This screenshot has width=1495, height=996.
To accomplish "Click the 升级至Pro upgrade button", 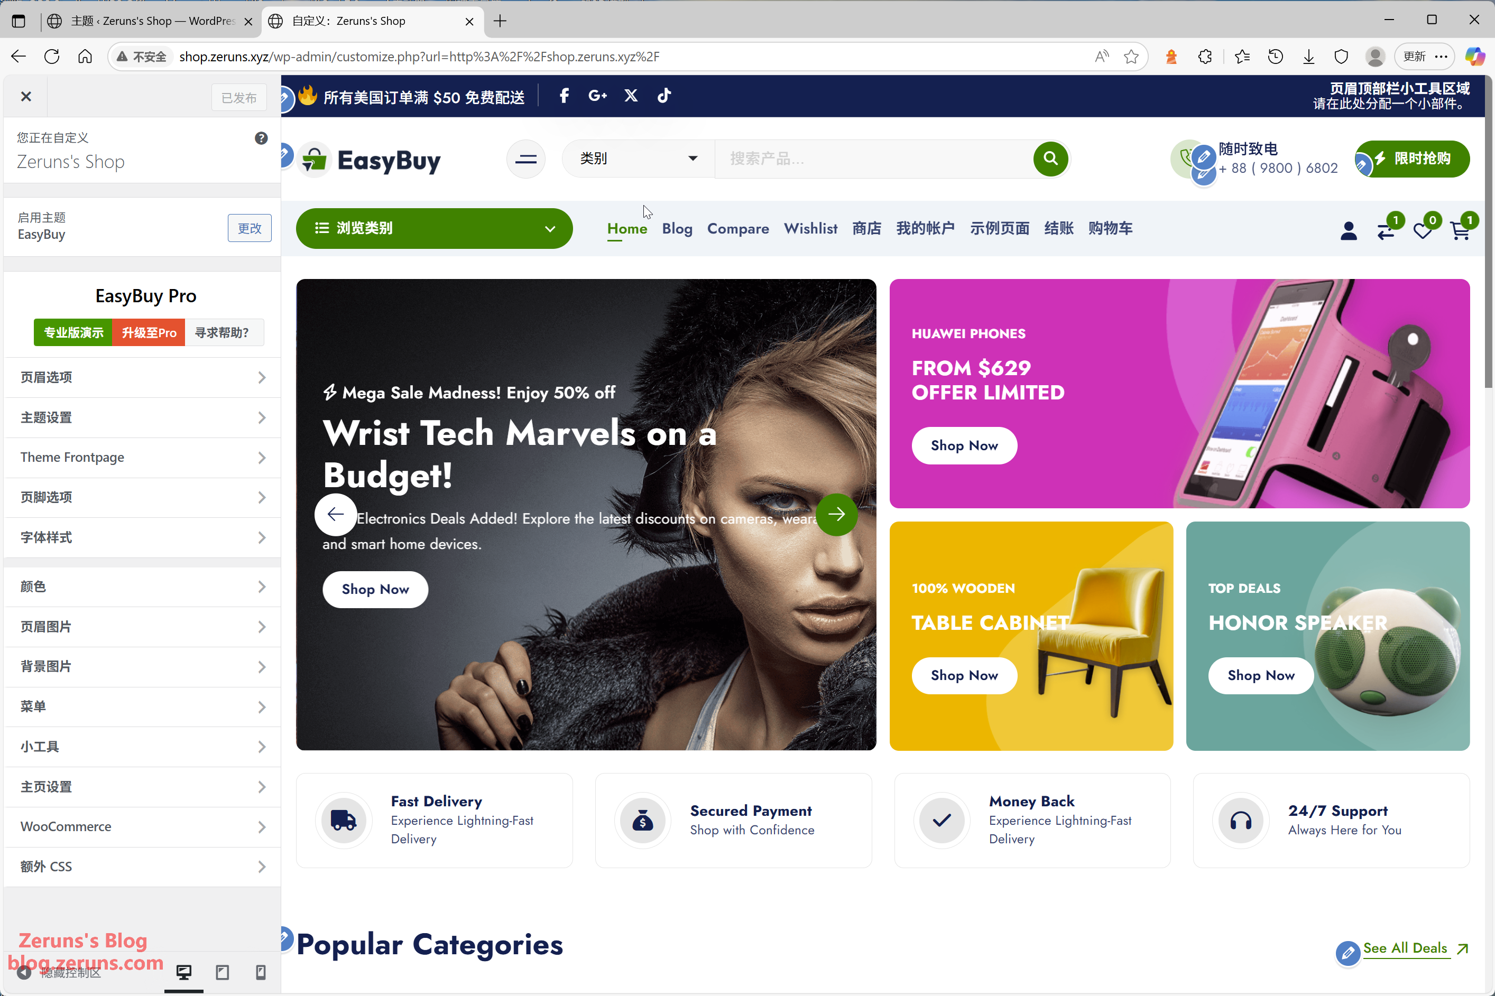I will pos(149,332).
